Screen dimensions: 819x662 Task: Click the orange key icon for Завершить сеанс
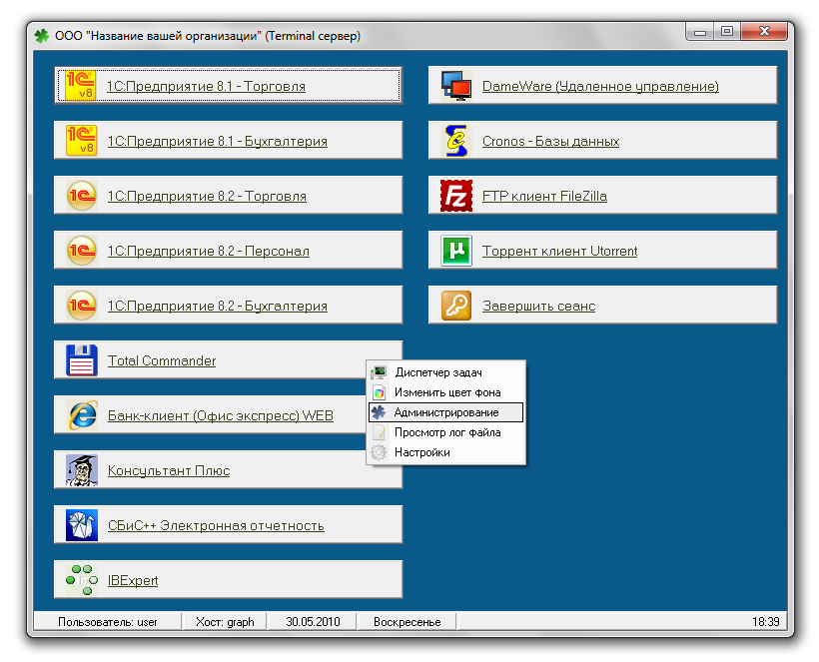tap(456, 306)
